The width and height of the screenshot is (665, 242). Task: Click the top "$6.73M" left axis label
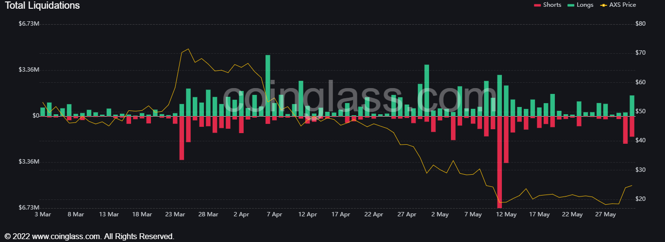coord(29,24)
